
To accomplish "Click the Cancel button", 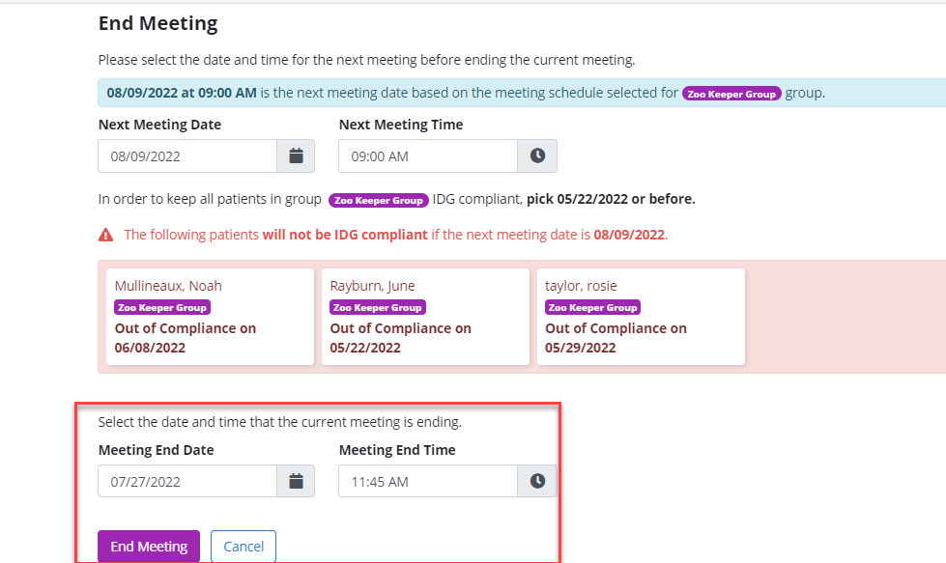I will 244,547.
